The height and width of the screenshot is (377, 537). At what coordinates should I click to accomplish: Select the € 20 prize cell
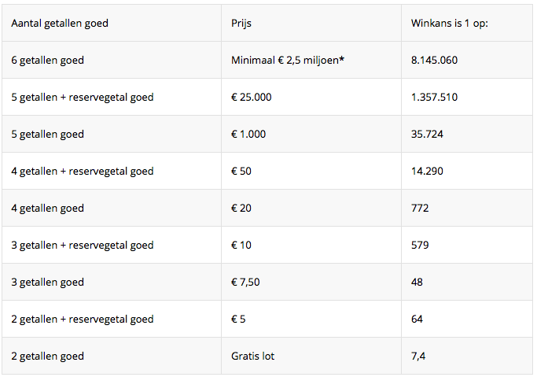coord(241,208)
